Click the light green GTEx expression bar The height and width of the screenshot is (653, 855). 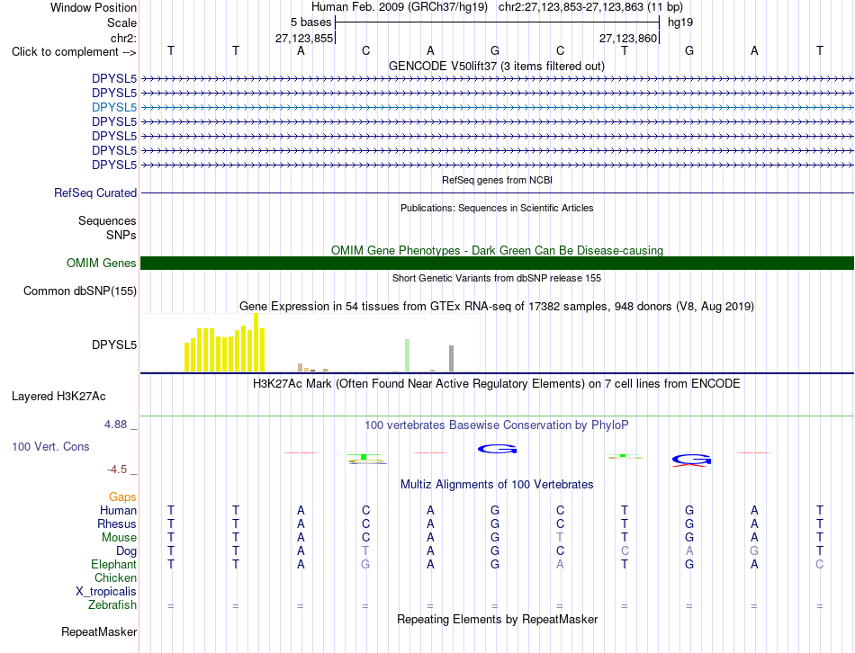coord(408,355)
